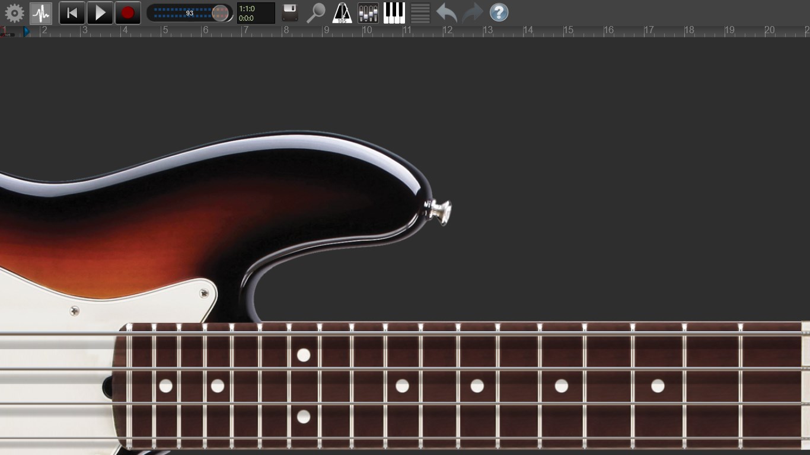Enable recording mode

(x=127, y=12)
